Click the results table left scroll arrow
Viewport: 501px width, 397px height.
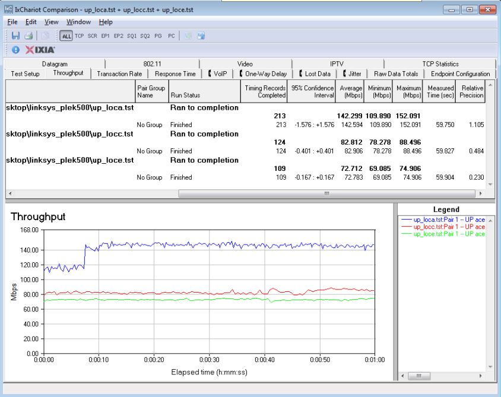(10, 193)
